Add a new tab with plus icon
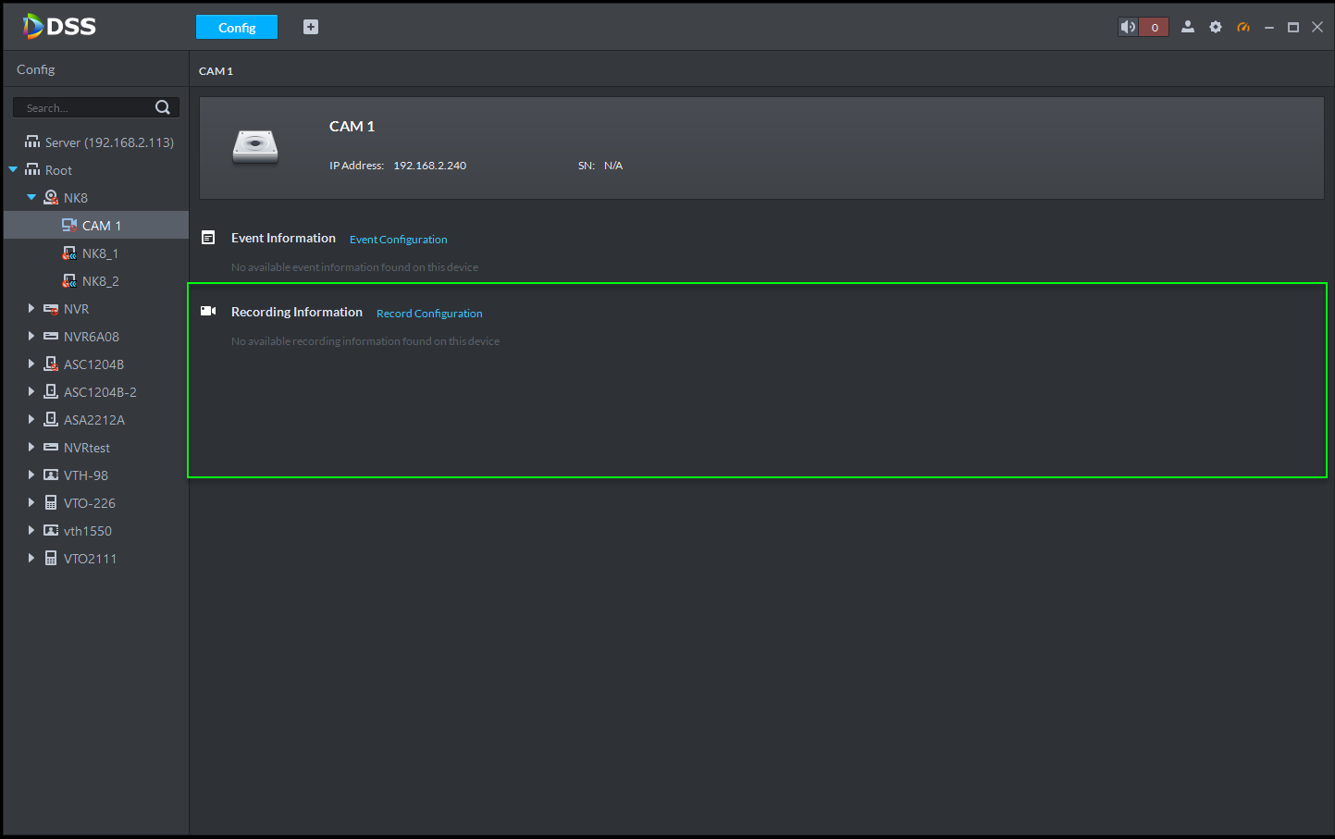This screenshot has width=1335, height=839. click(311, 27)
